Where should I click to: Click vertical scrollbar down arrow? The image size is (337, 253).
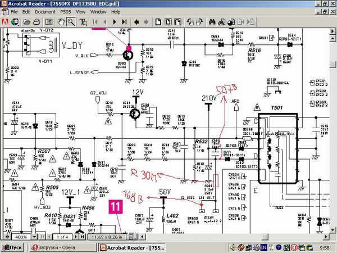(x=333, y=230)
